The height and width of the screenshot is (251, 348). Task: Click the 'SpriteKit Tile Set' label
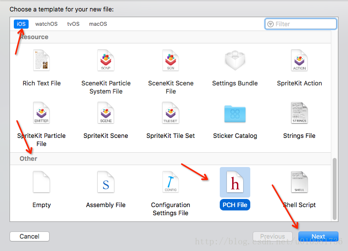171,136
